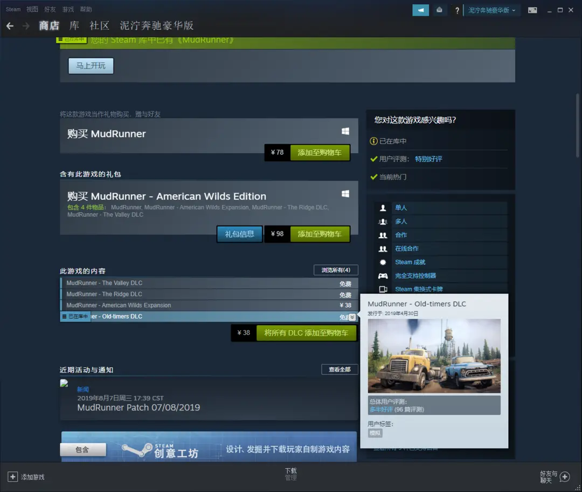Select MudRunner - American Wilds Expansion row

(209, 305)
